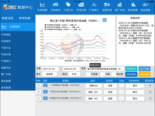The width and height of the screenshot is (155, 116).
Task: Click the 数据说明 heading
Action: tap(135, 18)
